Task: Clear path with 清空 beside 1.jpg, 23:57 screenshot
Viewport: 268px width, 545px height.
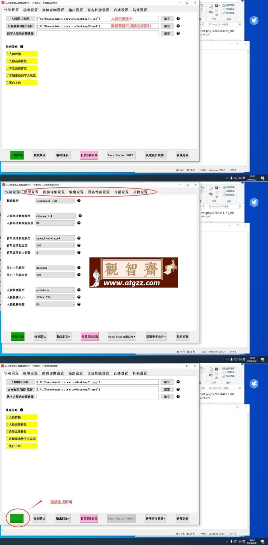Action: click(167, 382)
